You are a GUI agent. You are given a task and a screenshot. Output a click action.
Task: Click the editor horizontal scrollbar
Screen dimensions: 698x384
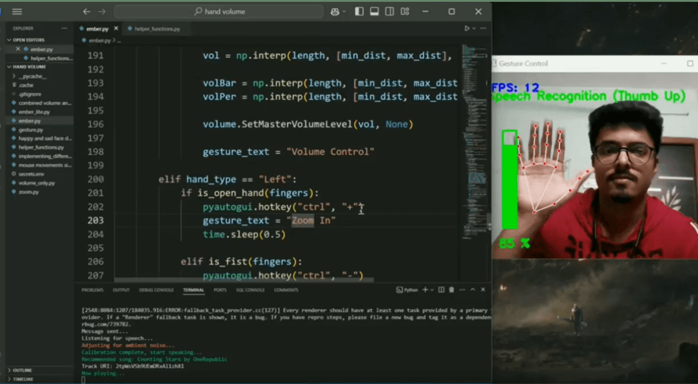point(244,281)
